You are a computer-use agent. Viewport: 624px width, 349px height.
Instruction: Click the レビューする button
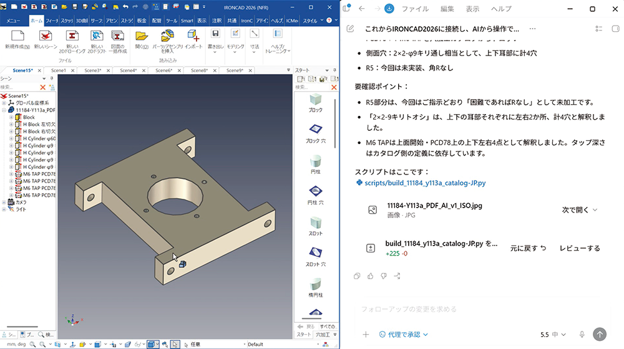coord(580,248)
